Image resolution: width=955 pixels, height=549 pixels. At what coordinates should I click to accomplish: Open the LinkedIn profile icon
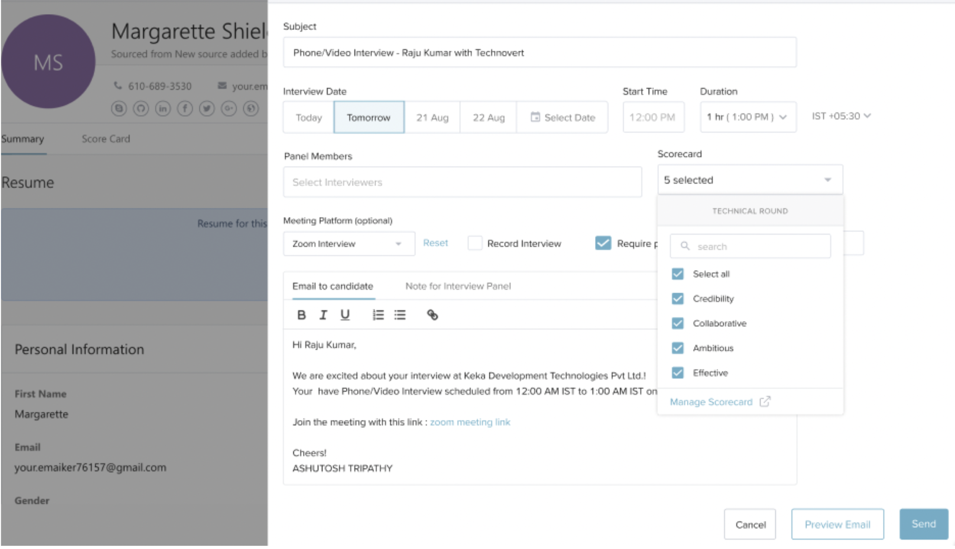click(163, 108)
